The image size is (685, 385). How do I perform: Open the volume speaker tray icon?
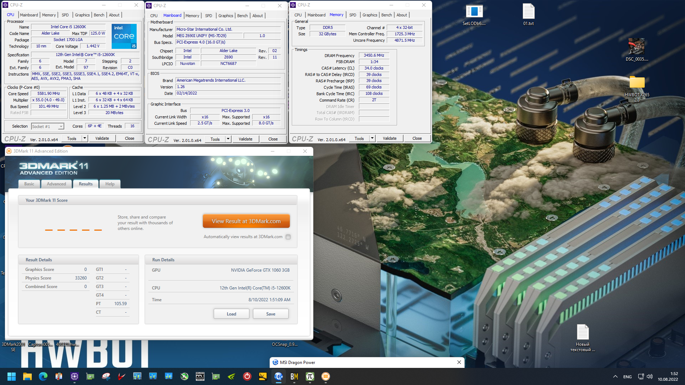(649, 376)
